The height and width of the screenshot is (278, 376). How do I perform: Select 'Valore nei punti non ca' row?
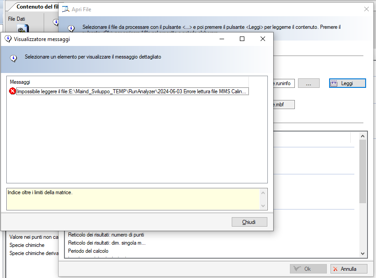pyautogui.click(x=33, y=237)
